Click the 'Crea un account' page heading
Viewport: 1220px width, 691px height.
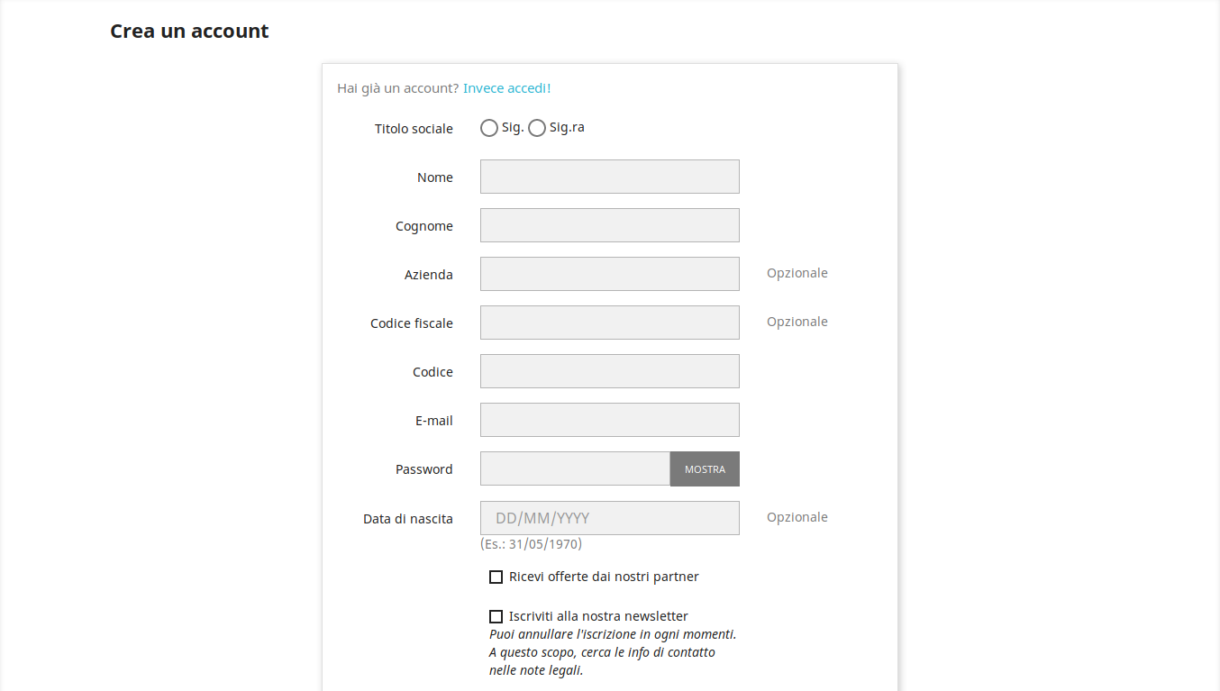(189, 32)
